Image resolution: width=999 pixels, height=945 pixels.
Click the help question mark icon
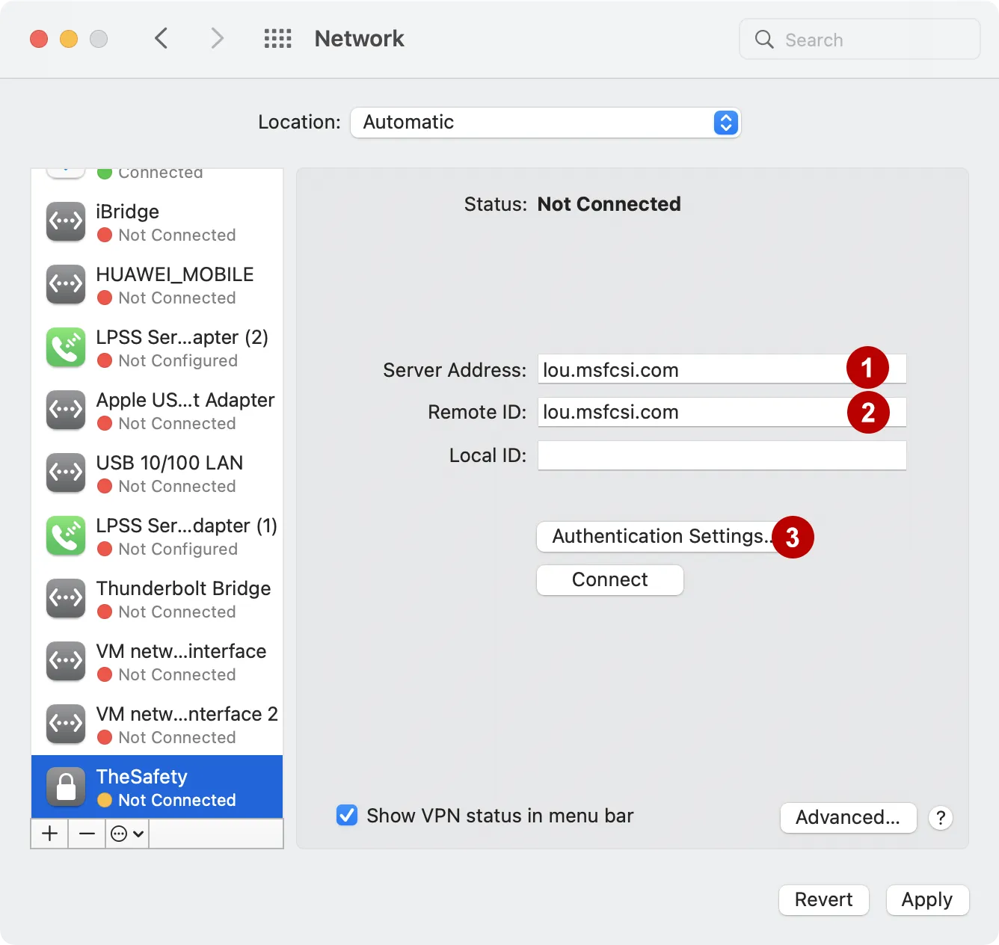(x=941, y=818)
